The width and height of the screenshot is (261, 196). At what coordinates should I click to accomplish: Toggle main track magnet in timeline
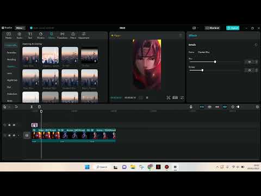pyautogui.click(x=202, y=107)
